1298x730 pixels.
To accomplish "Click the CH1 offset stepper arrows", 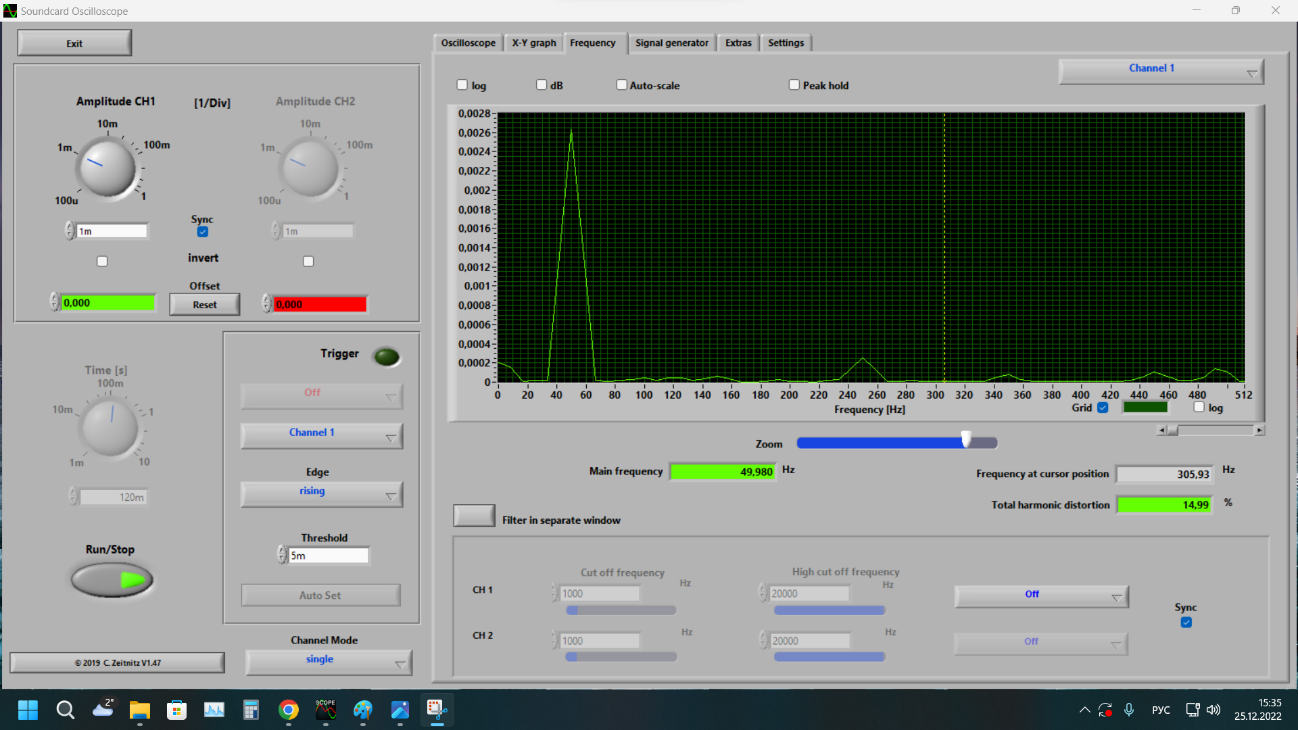I will [x=54, y=302].
